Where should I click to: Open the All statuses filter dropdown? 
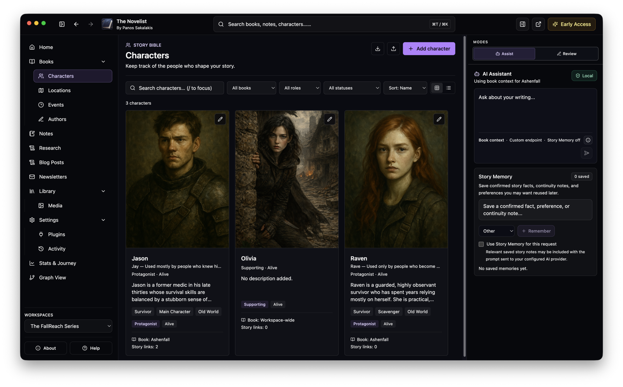pos(352,88)
